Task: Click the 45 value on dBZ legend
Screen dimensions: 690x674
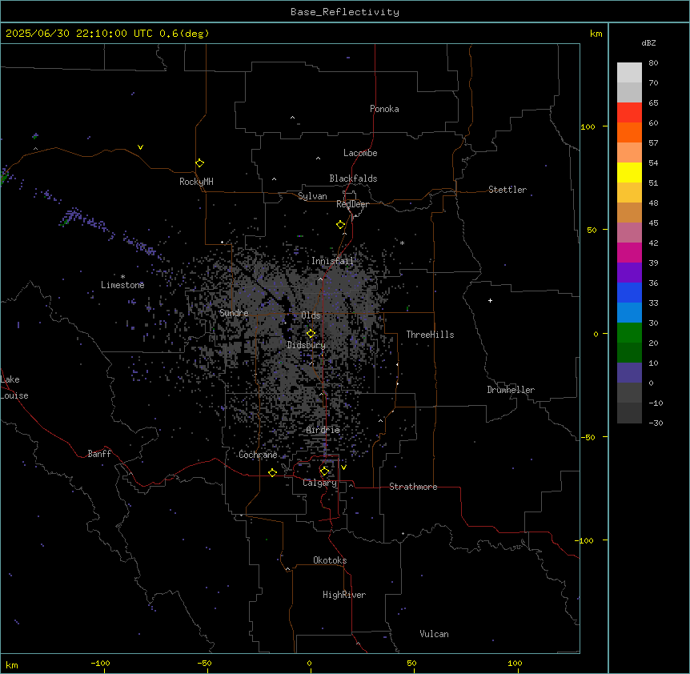Action: coord(653,223)
